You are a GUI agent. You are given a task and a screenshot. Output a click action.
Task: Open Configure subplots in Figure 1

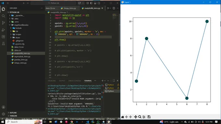(x=144, y=117)
